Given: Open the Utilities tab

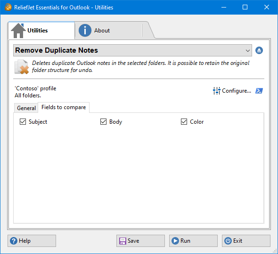Looking at the screenshot, I should pos(41,31).
